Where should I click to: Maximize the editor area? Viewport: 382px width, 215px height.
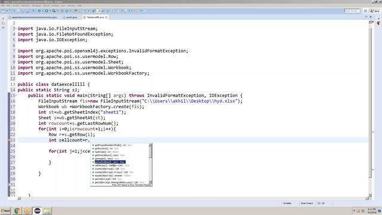pos(371,17)
